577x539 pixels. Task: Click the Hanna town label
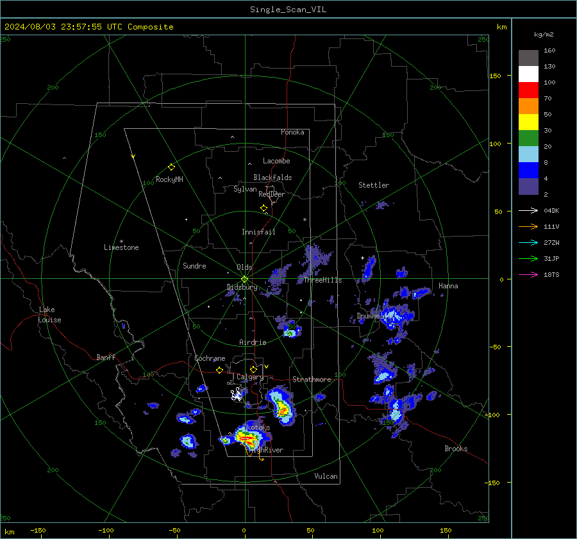click(448, 286)
